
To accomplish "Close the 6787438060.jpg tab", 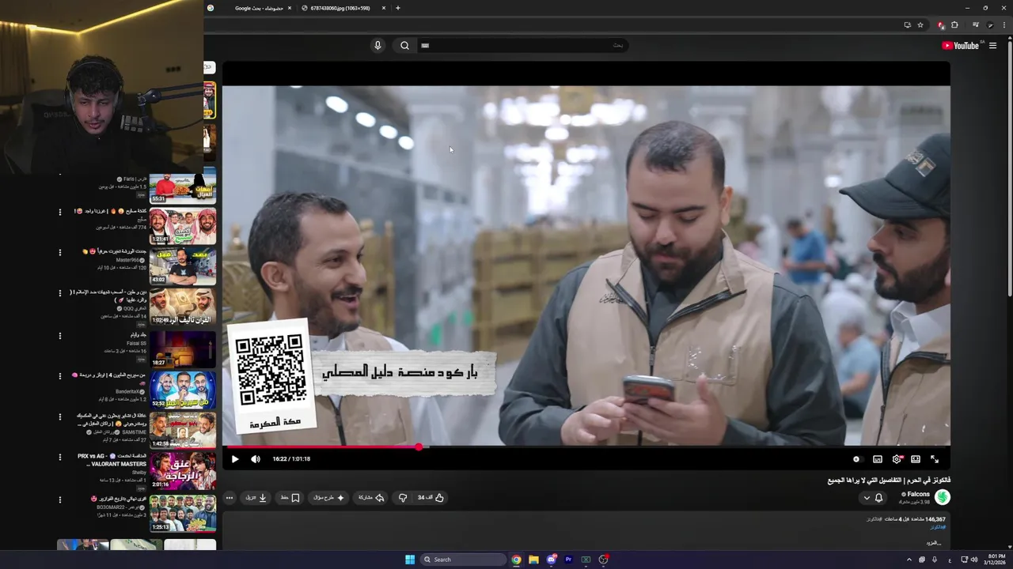I will tap(384, 8).
